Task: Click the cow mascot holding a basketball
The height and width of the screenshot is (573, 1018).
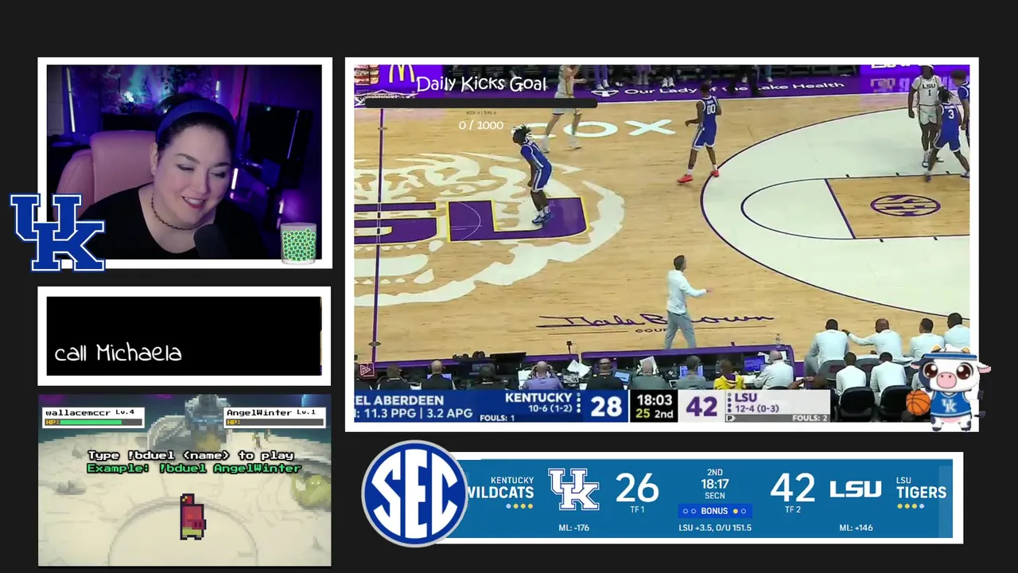Action: pos(949,388)
